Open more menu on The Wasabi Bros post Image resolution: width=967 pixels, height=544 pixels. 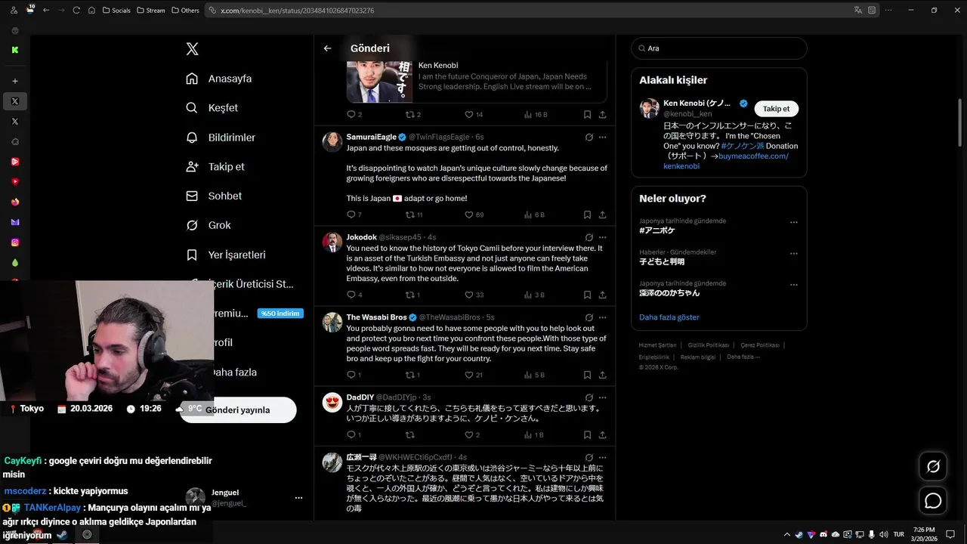602,317
